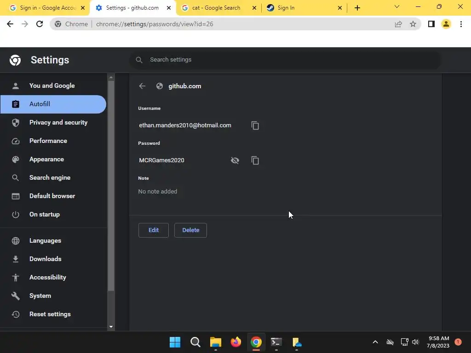The height and width of the screenshot is (353, 471).
Task: Open Downloads settings
Action: coord(53,259)
